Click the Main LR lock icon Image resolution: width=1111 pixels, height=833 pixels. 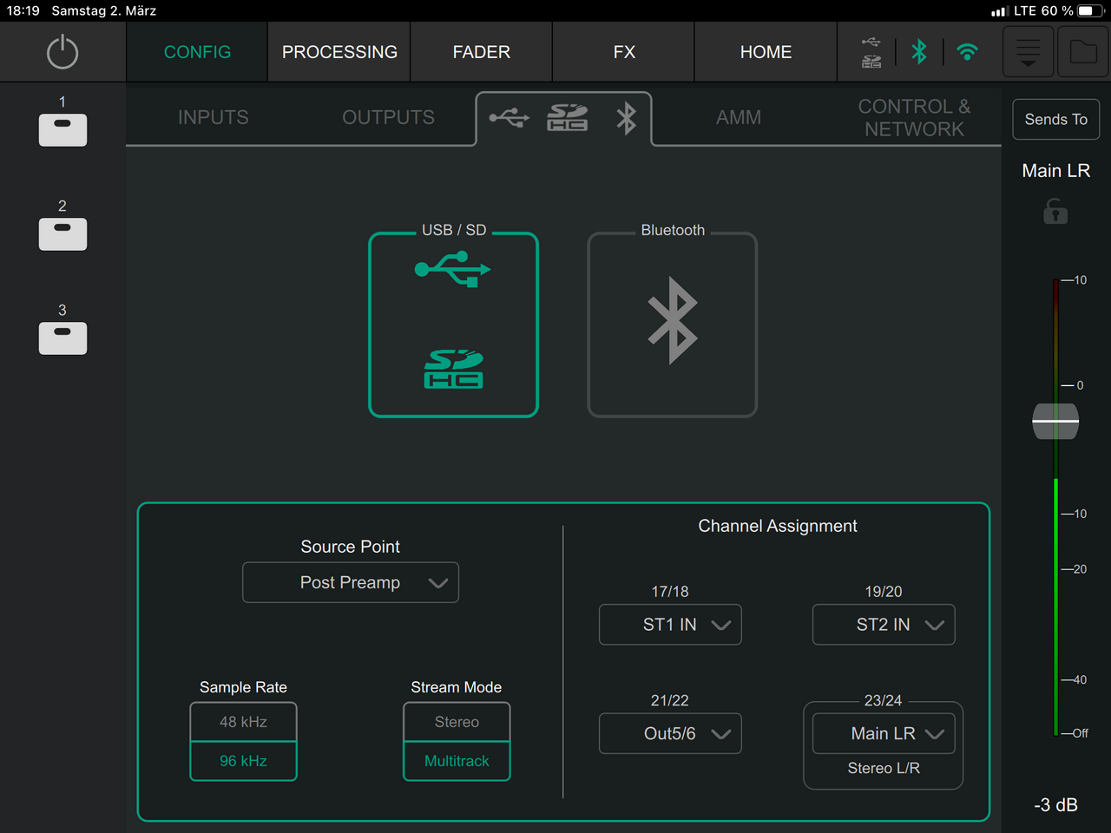coord(1055,212)
